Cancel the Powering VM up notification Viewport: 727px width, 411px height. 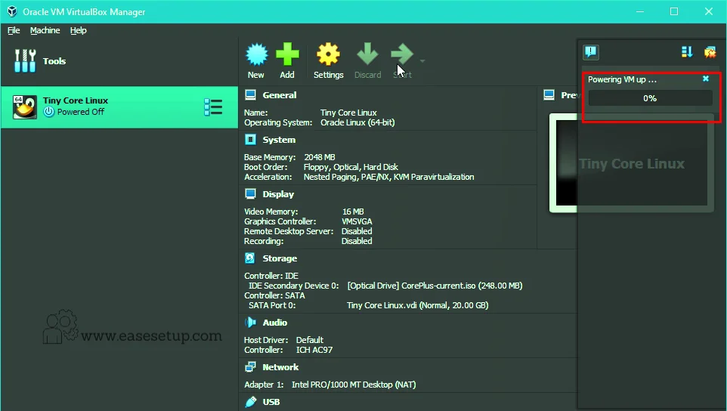pyautogui.click(x=706, y=79)
